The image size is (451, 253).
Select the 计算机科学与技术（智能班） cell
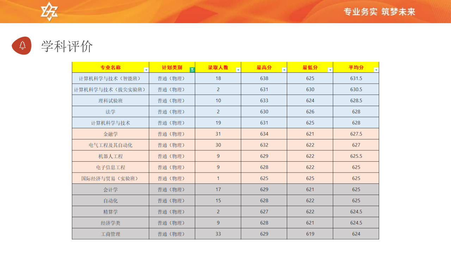110,78
